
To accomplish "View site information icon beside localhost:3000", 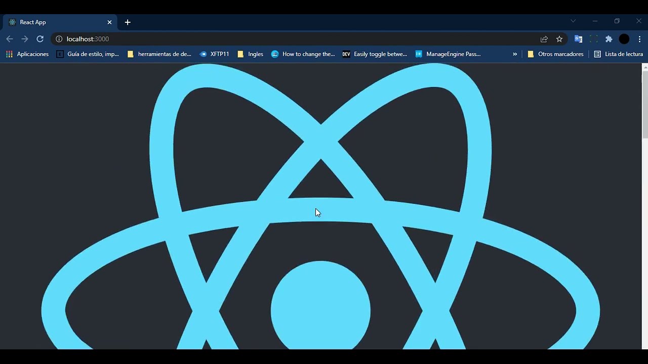I will 59,39.
